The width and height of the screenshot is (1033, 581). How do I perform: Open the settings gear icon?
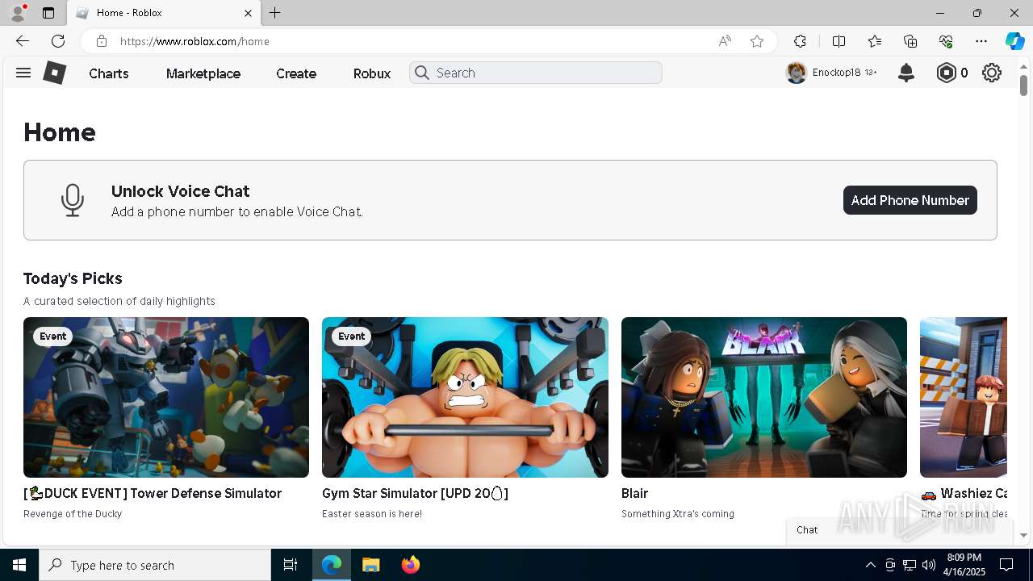[x=992, y=73]
